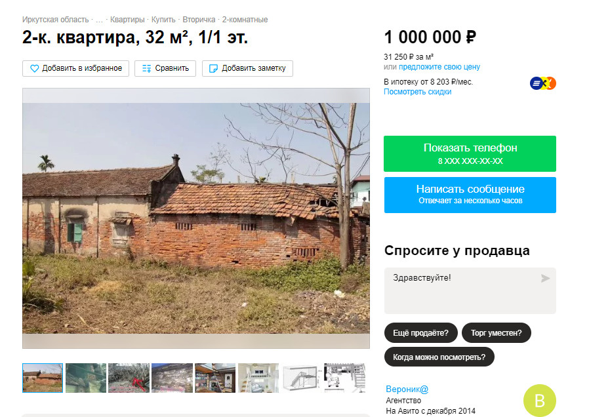Select Вторичка breadcrumb item
The width and height of the screenshot is (589, 417).
199,20
